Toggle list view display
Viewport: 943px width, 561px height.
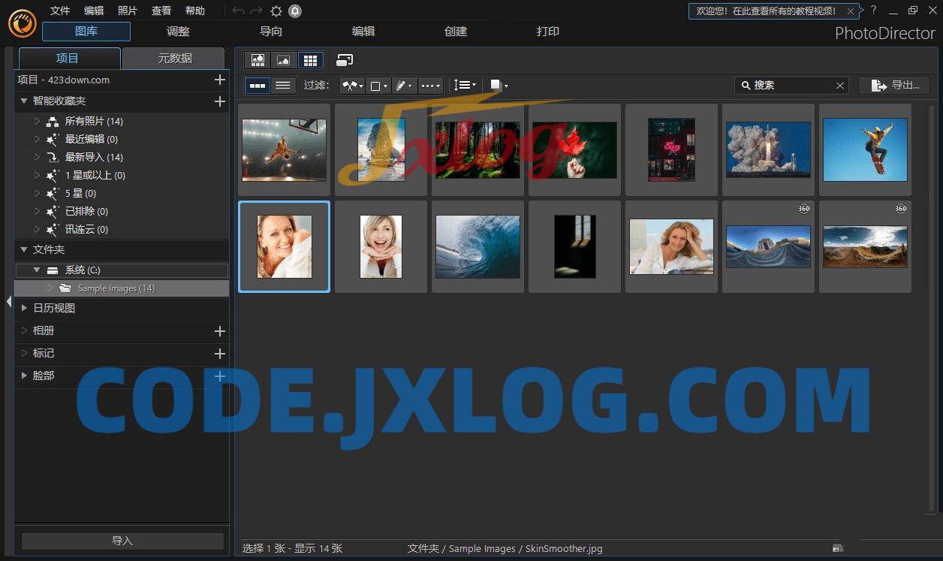(x=283, y=86)
